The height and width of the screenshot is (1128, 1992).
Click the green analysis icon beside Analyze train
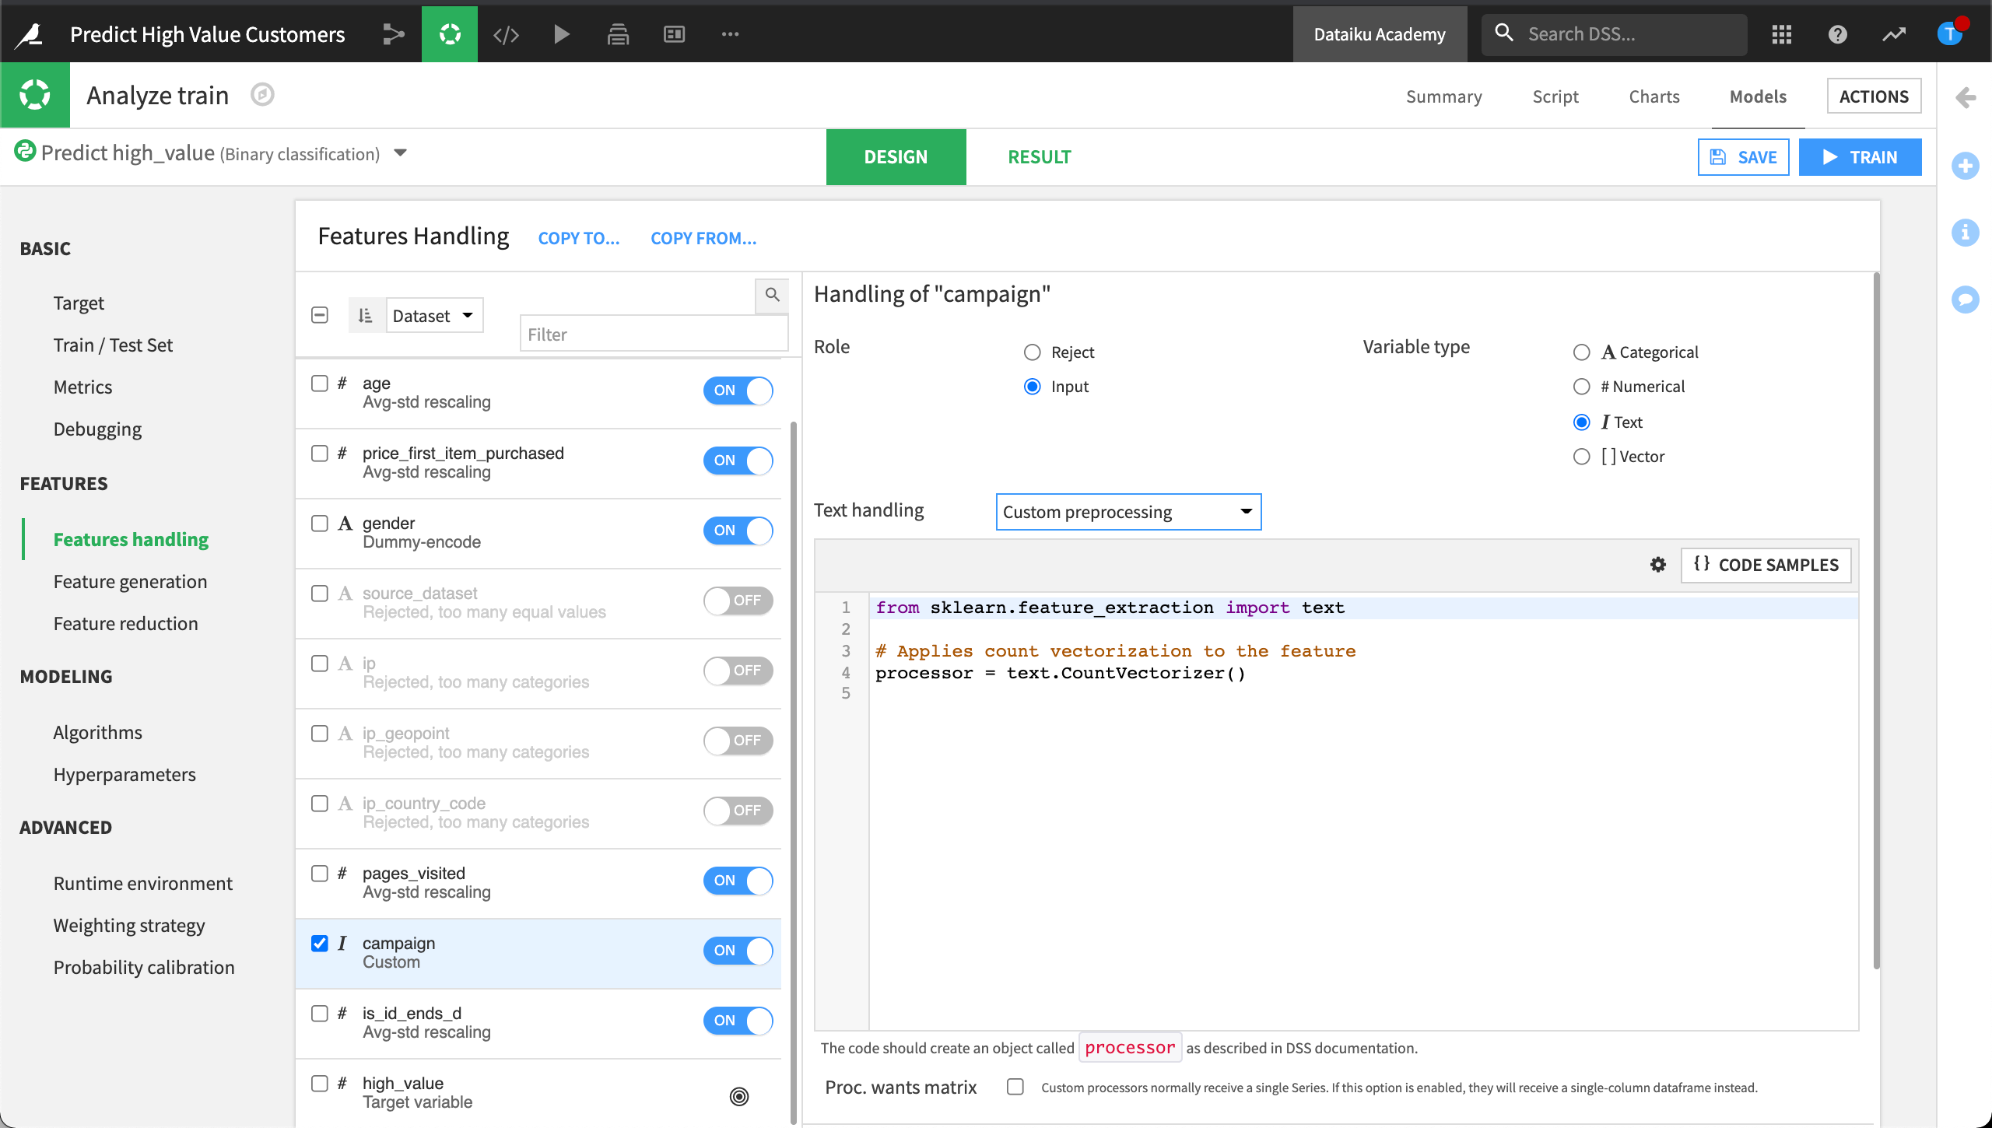pyautogui.click(x=35, y=95)
